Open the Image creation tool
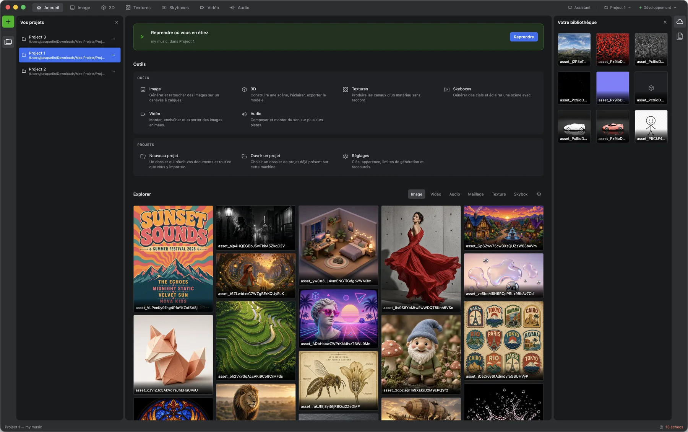This screenshot has height=432, width=688. click(x=183, y=95)
